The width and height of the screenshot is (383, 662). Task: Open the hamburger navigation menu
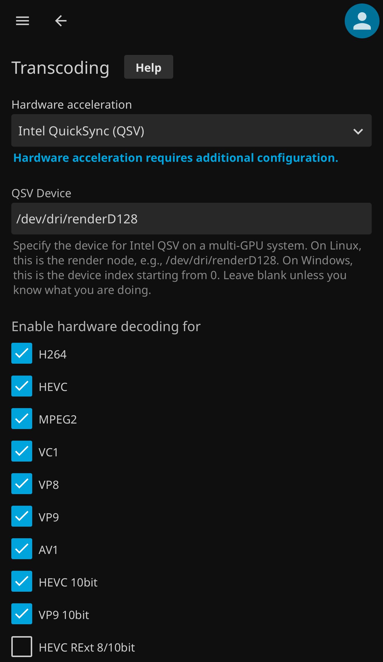(22, 21)
